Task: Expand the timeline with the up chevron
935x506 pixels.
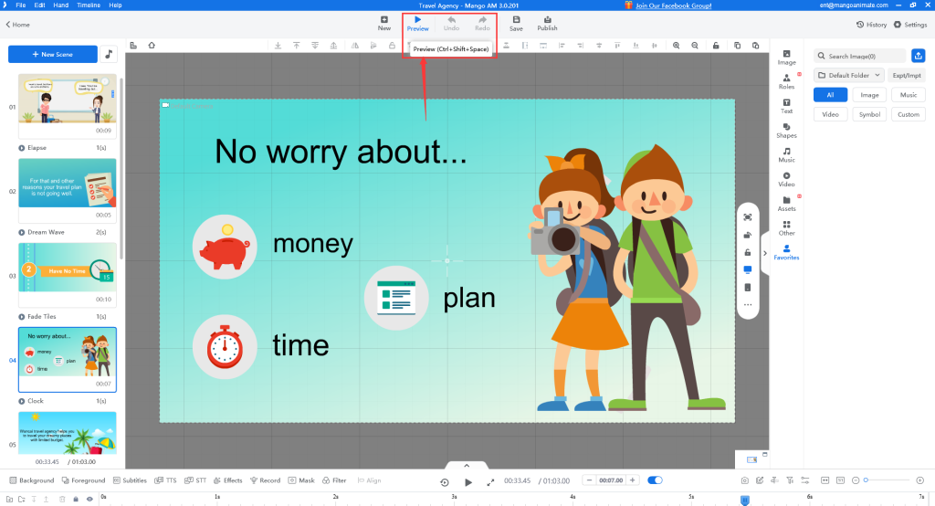Action: click(x=467, y=465)
